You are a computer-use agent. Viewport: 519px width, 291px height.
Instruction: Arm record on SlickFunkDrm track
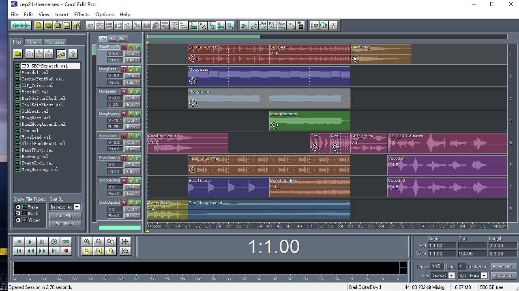tap(124, 47)
